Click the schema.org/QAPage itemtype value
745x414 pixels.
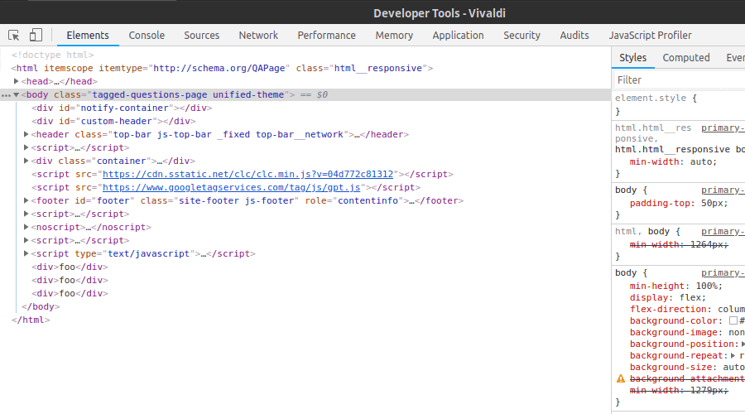click(219, 69)
